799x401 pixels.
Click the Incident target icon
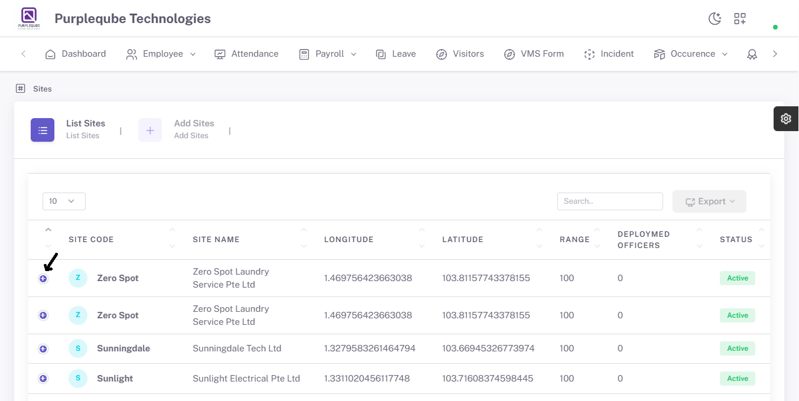(589, 54)
